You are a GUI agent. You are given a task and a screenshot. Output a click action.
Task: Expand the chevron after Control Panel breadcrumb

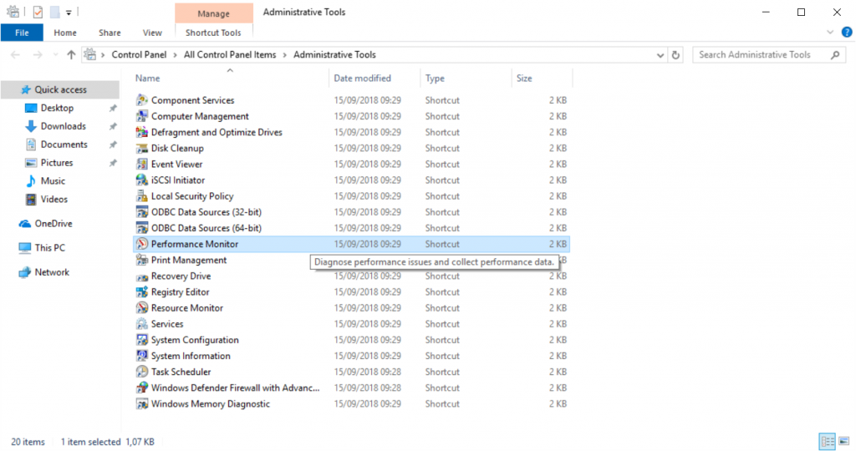click(x=176, y=55)
